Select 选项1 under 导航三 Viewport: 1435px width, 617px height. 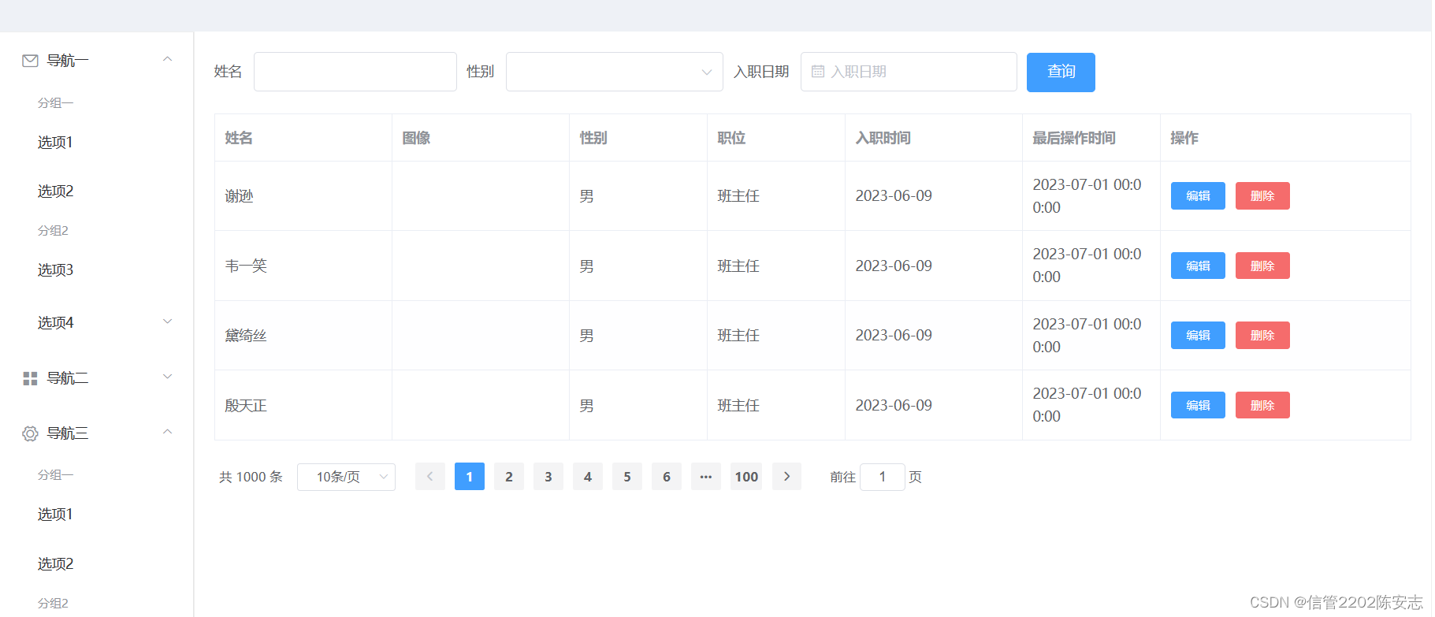tap(55, 515)
